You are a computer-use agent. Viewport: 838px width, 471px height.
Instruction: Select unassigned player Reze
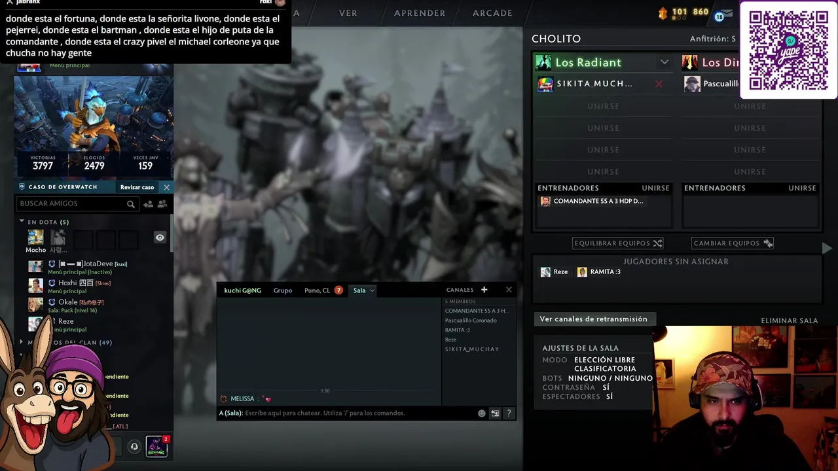tap(554, 272)
